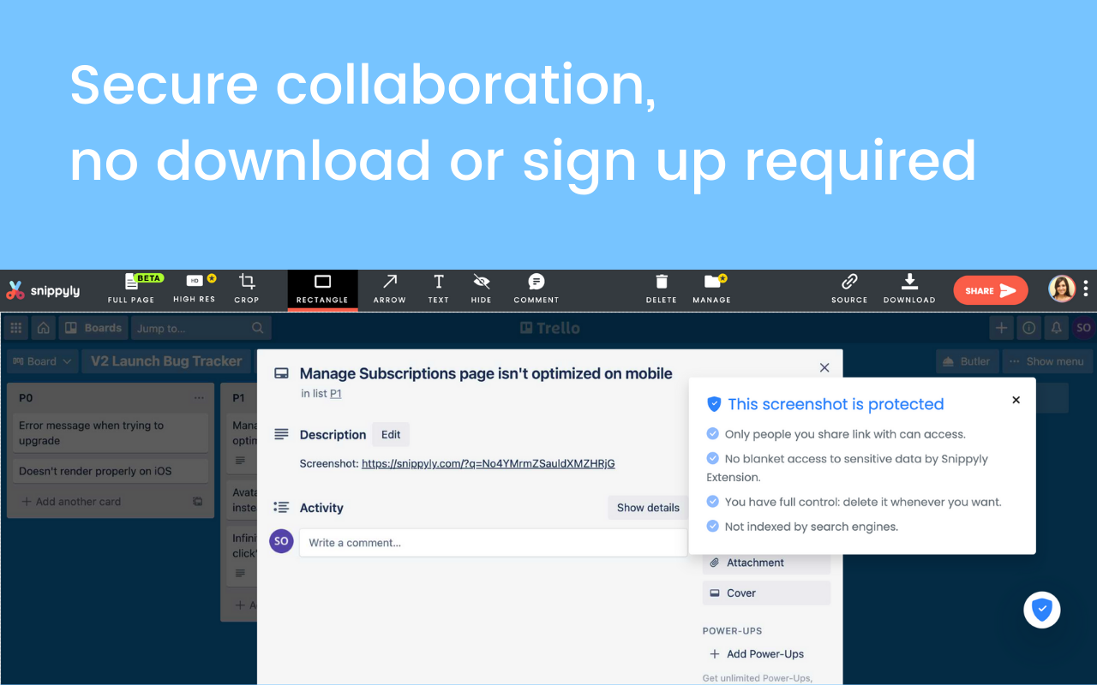Click the Attachment button
The image size is (1097, 685).
tap(767, 563)
